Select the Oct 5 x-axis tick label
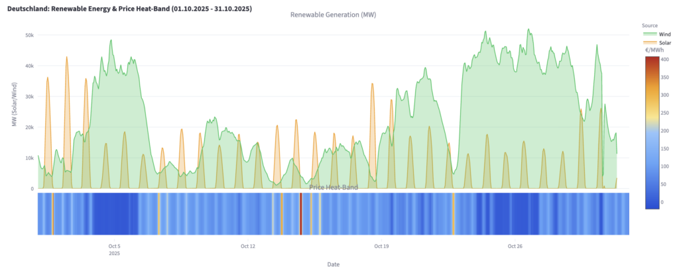The height and width of the screenshot is (273, 679). pos(114,246)
